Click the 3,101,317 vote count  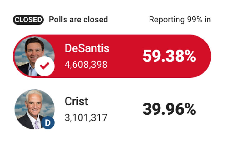coord(86,117)
